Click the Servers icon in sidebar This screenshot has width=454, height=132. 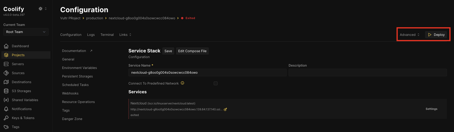point(6,64)
